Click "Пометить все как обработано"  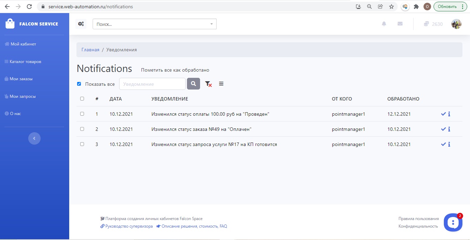(x=175, y=70)
